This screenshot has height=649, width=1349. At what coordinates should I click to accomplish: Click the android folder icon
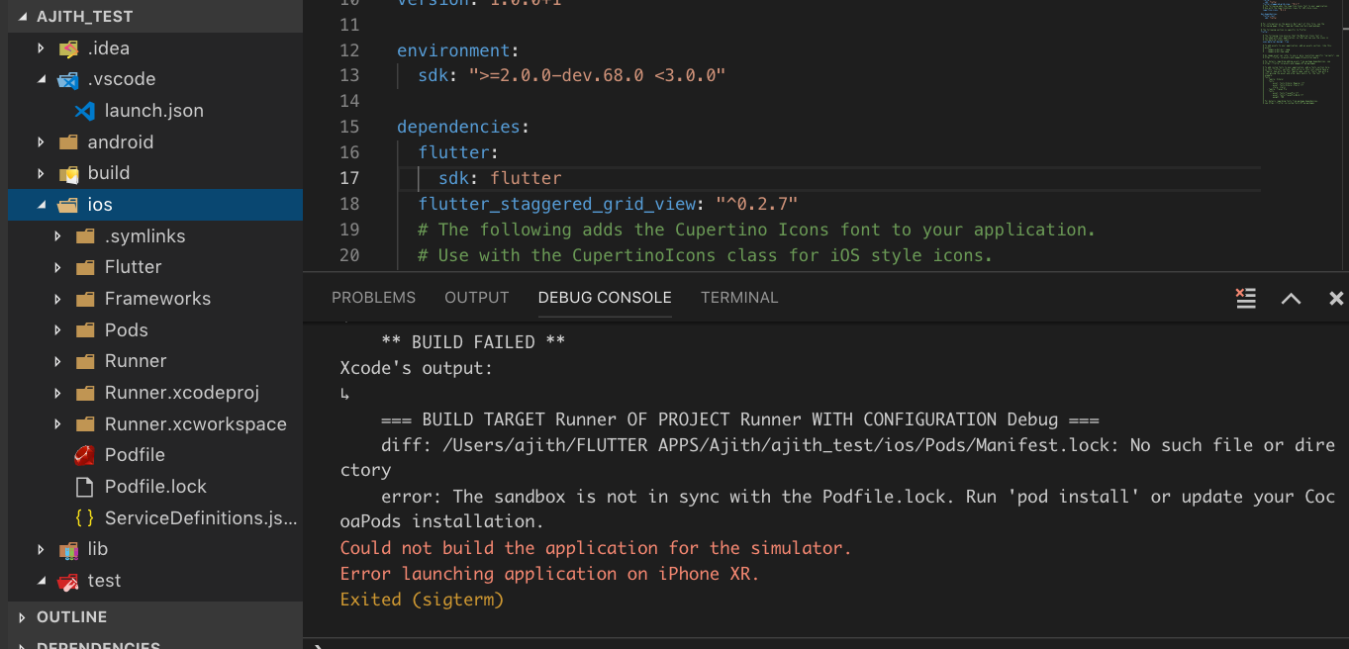click(x=68, y=142)
